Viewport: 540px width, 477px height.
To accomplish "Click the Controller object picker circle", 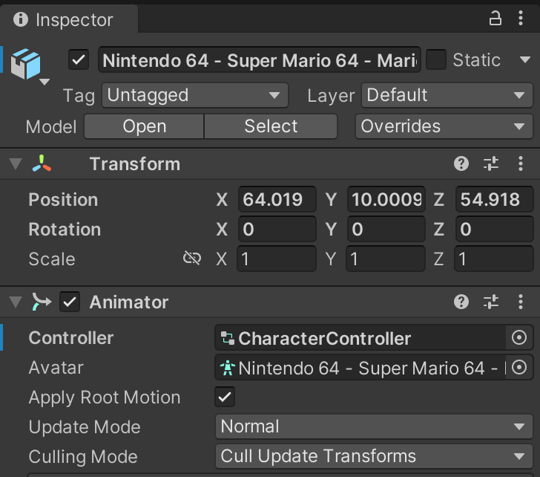I will (x=519, y=338).
